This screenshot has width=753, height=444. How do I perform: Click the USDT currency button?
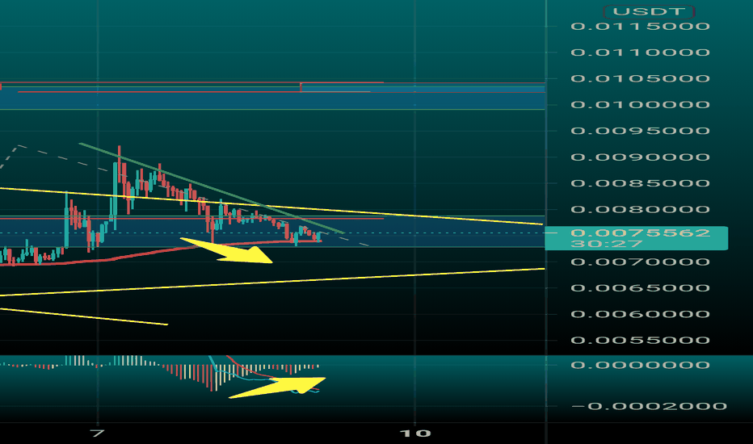pyautogui.click(x=648, y=11)
